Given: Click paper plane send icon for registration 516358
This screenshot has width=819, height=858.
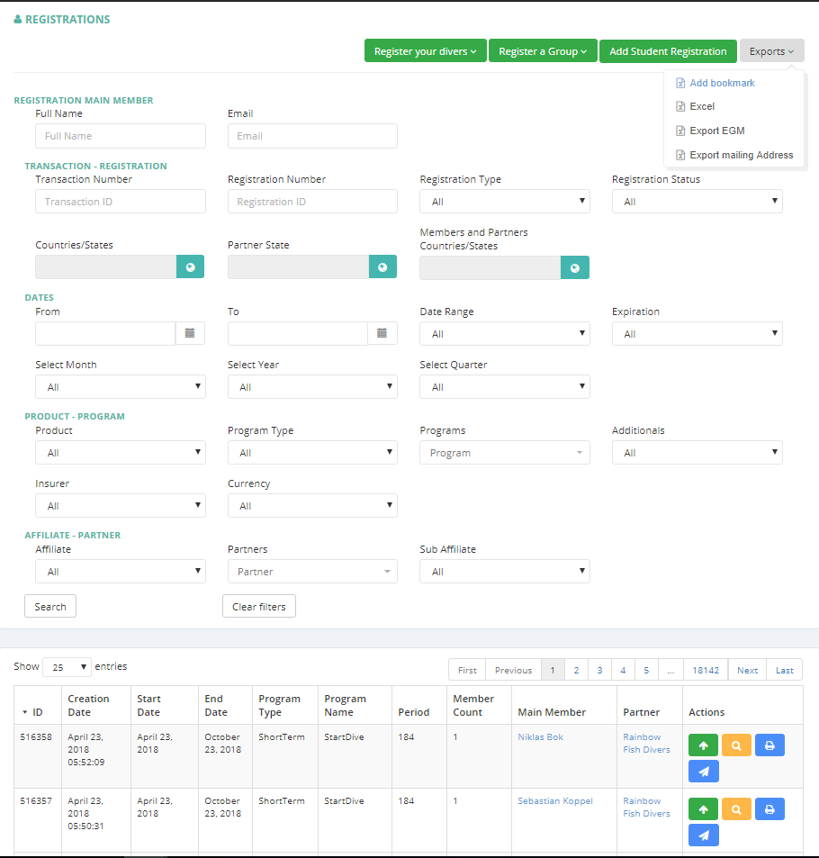Looking at the screenshot, I should (703, 772).
